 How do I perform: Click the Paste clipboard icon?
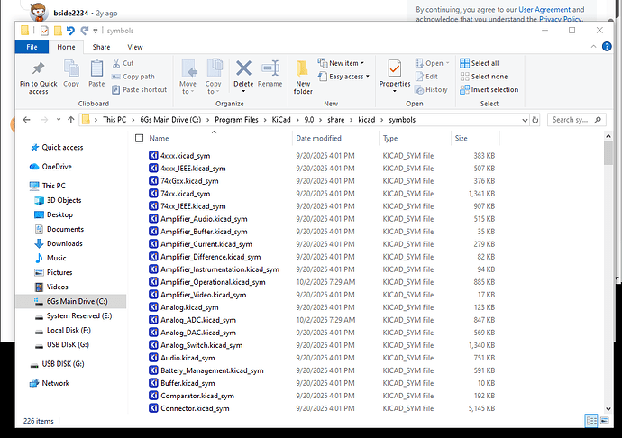[x=96, y=68]
